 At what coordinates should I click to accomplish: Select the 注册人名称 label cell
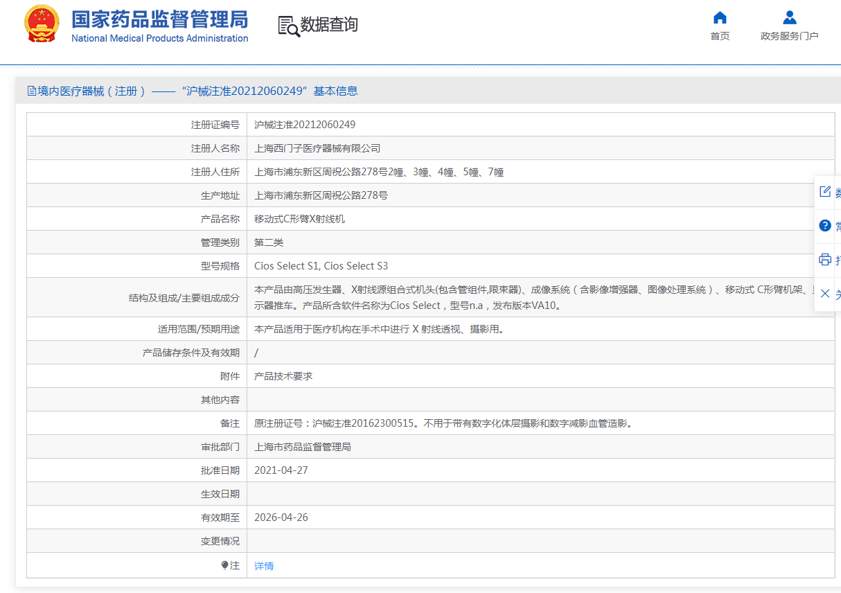click(x=137, y=148)
